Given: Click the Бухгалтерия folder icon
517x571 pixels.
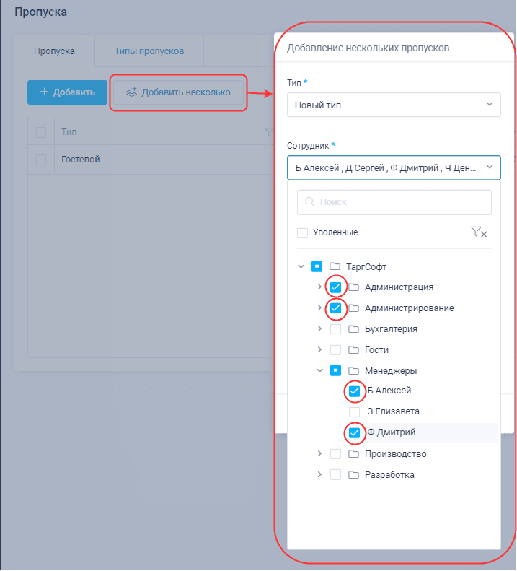Looking at the screenshot, I should pyautogui.click(x=353, y=329).
